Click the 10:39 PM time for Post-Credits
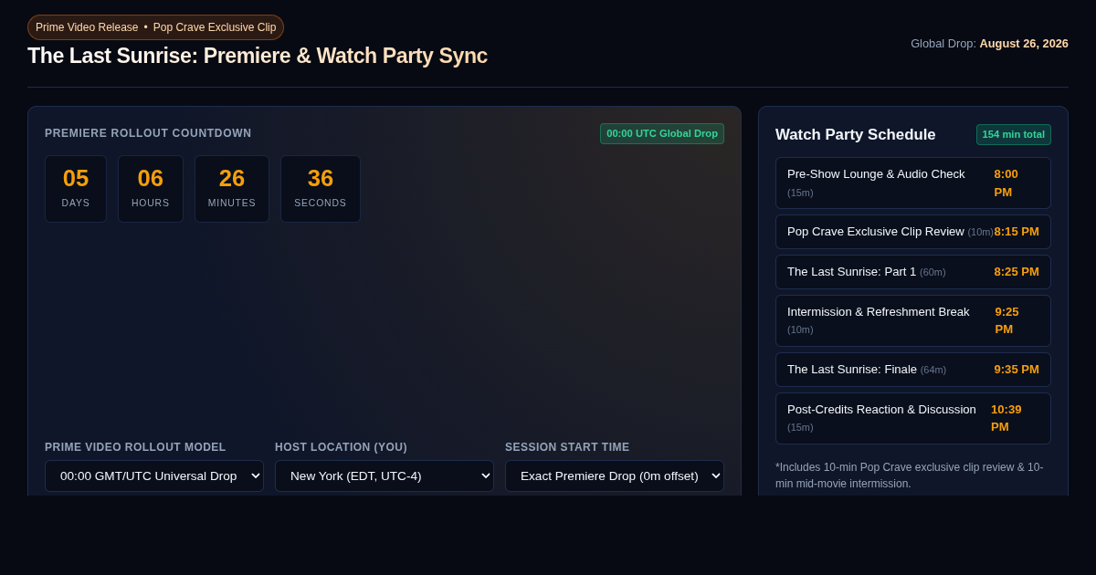Screen dimensions: 1096x575 (1006, 418)
